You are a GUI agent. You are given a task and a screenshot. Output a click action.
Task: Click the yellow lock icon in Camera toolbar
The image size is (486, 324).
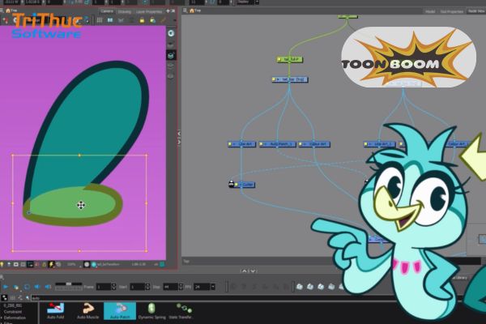coord(142,20)
